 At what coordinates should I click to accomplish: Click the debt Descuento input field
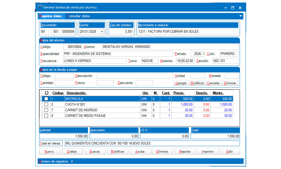[144, 83]
